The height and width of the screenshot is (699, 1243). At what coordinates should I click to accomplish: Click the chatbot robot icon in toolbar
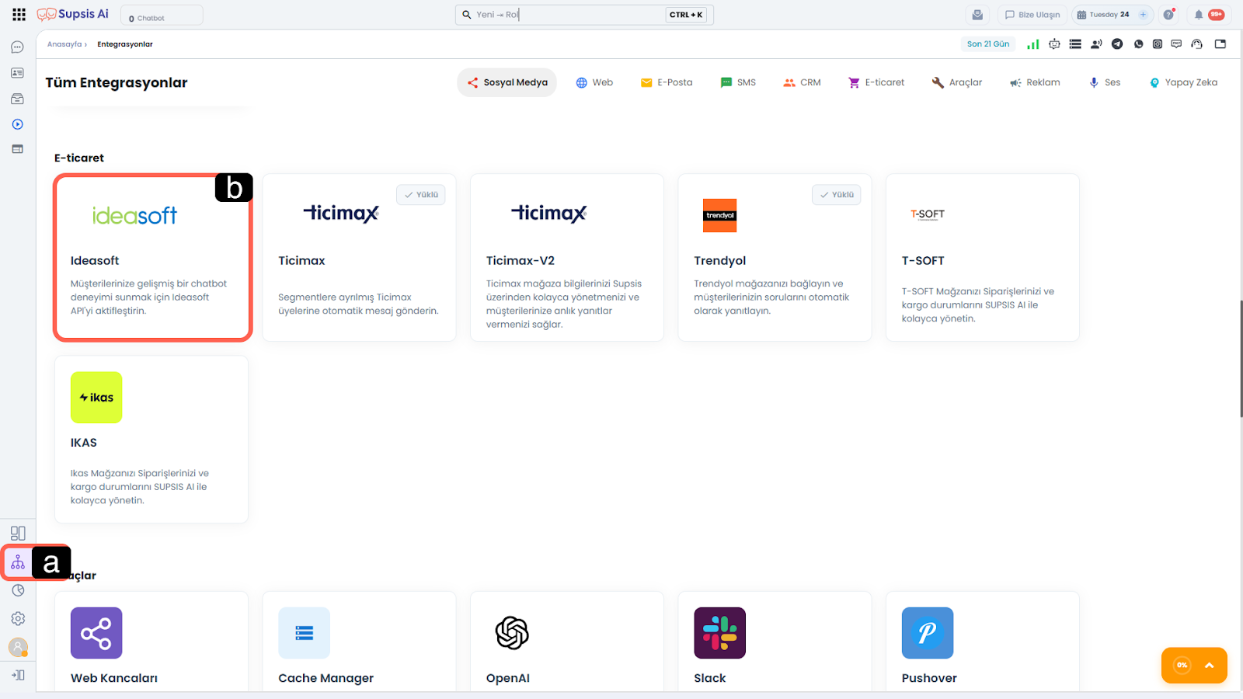coord(1054,44)
